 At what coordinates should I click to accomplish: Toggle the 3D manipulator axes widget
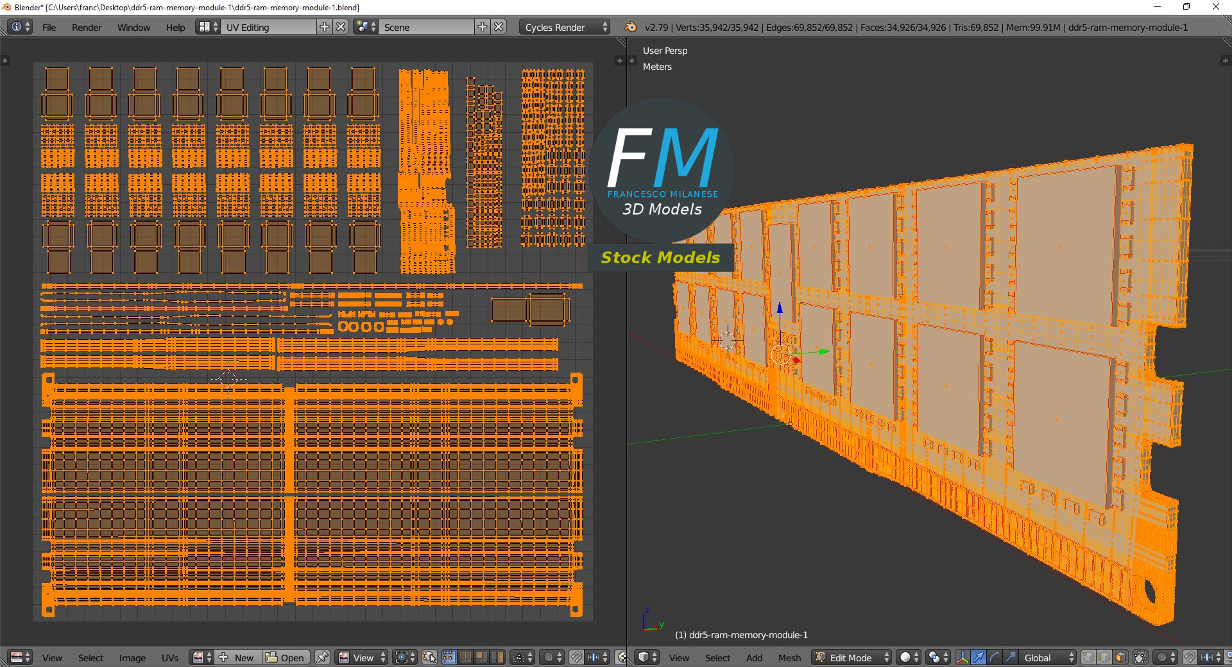pyautogui.click(x=963, y=657)
